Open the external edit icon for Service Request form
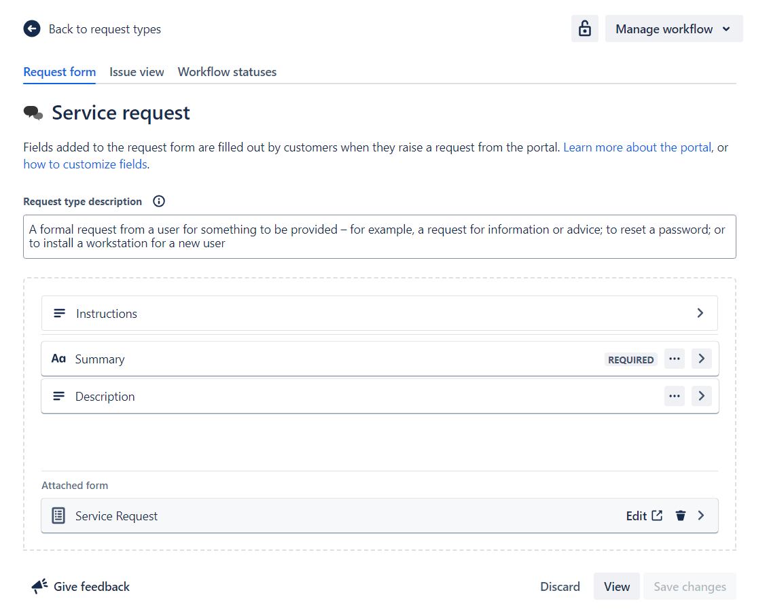Viewport: 769px width, 614px height. pos(658,516)
